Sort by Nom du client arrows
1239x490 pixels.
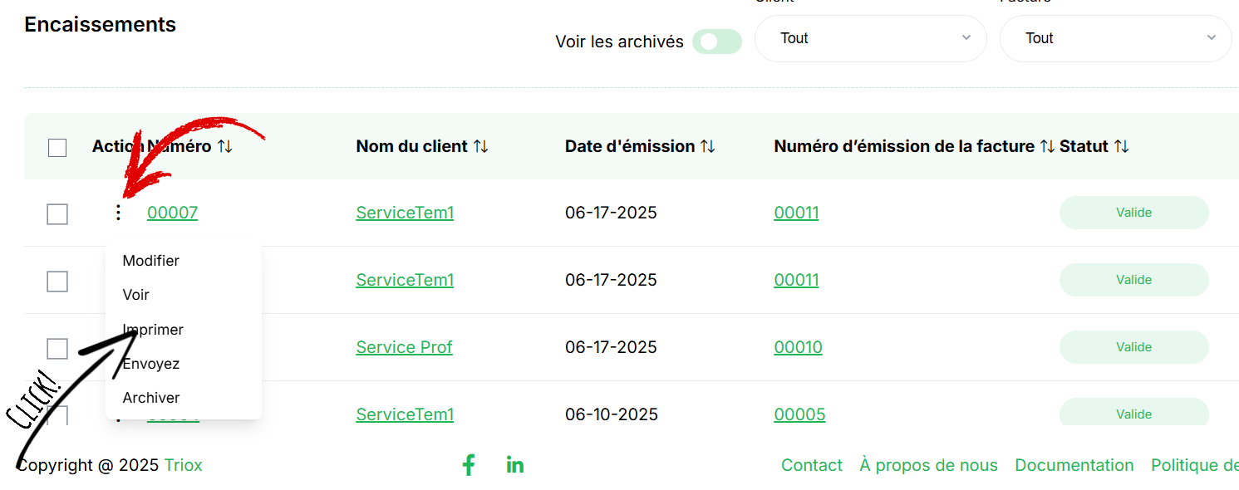[x=480, y=146]
